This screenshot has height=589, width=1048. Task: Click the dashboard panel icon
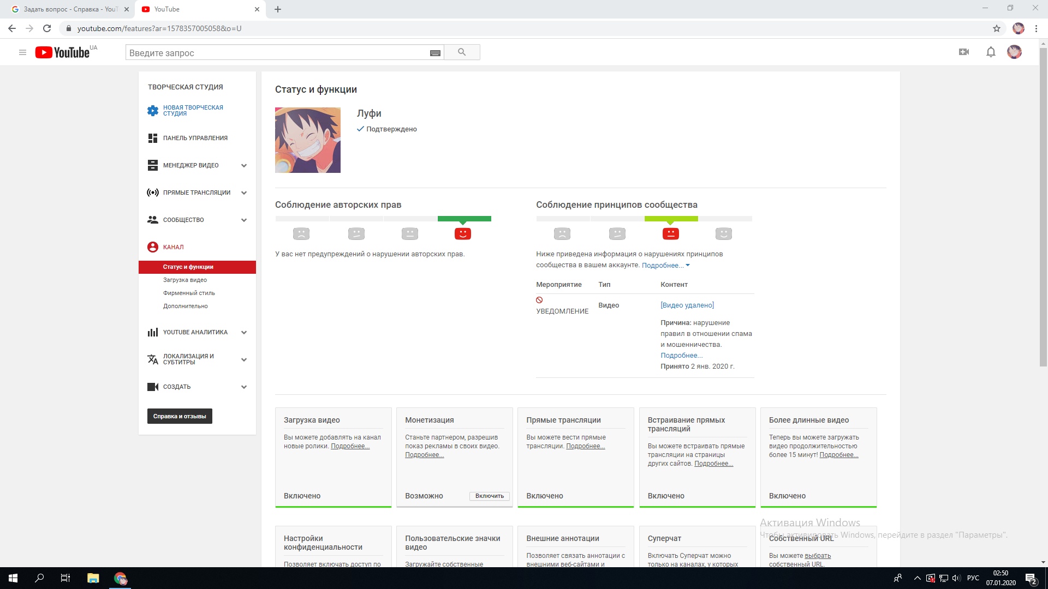point(153,138)
